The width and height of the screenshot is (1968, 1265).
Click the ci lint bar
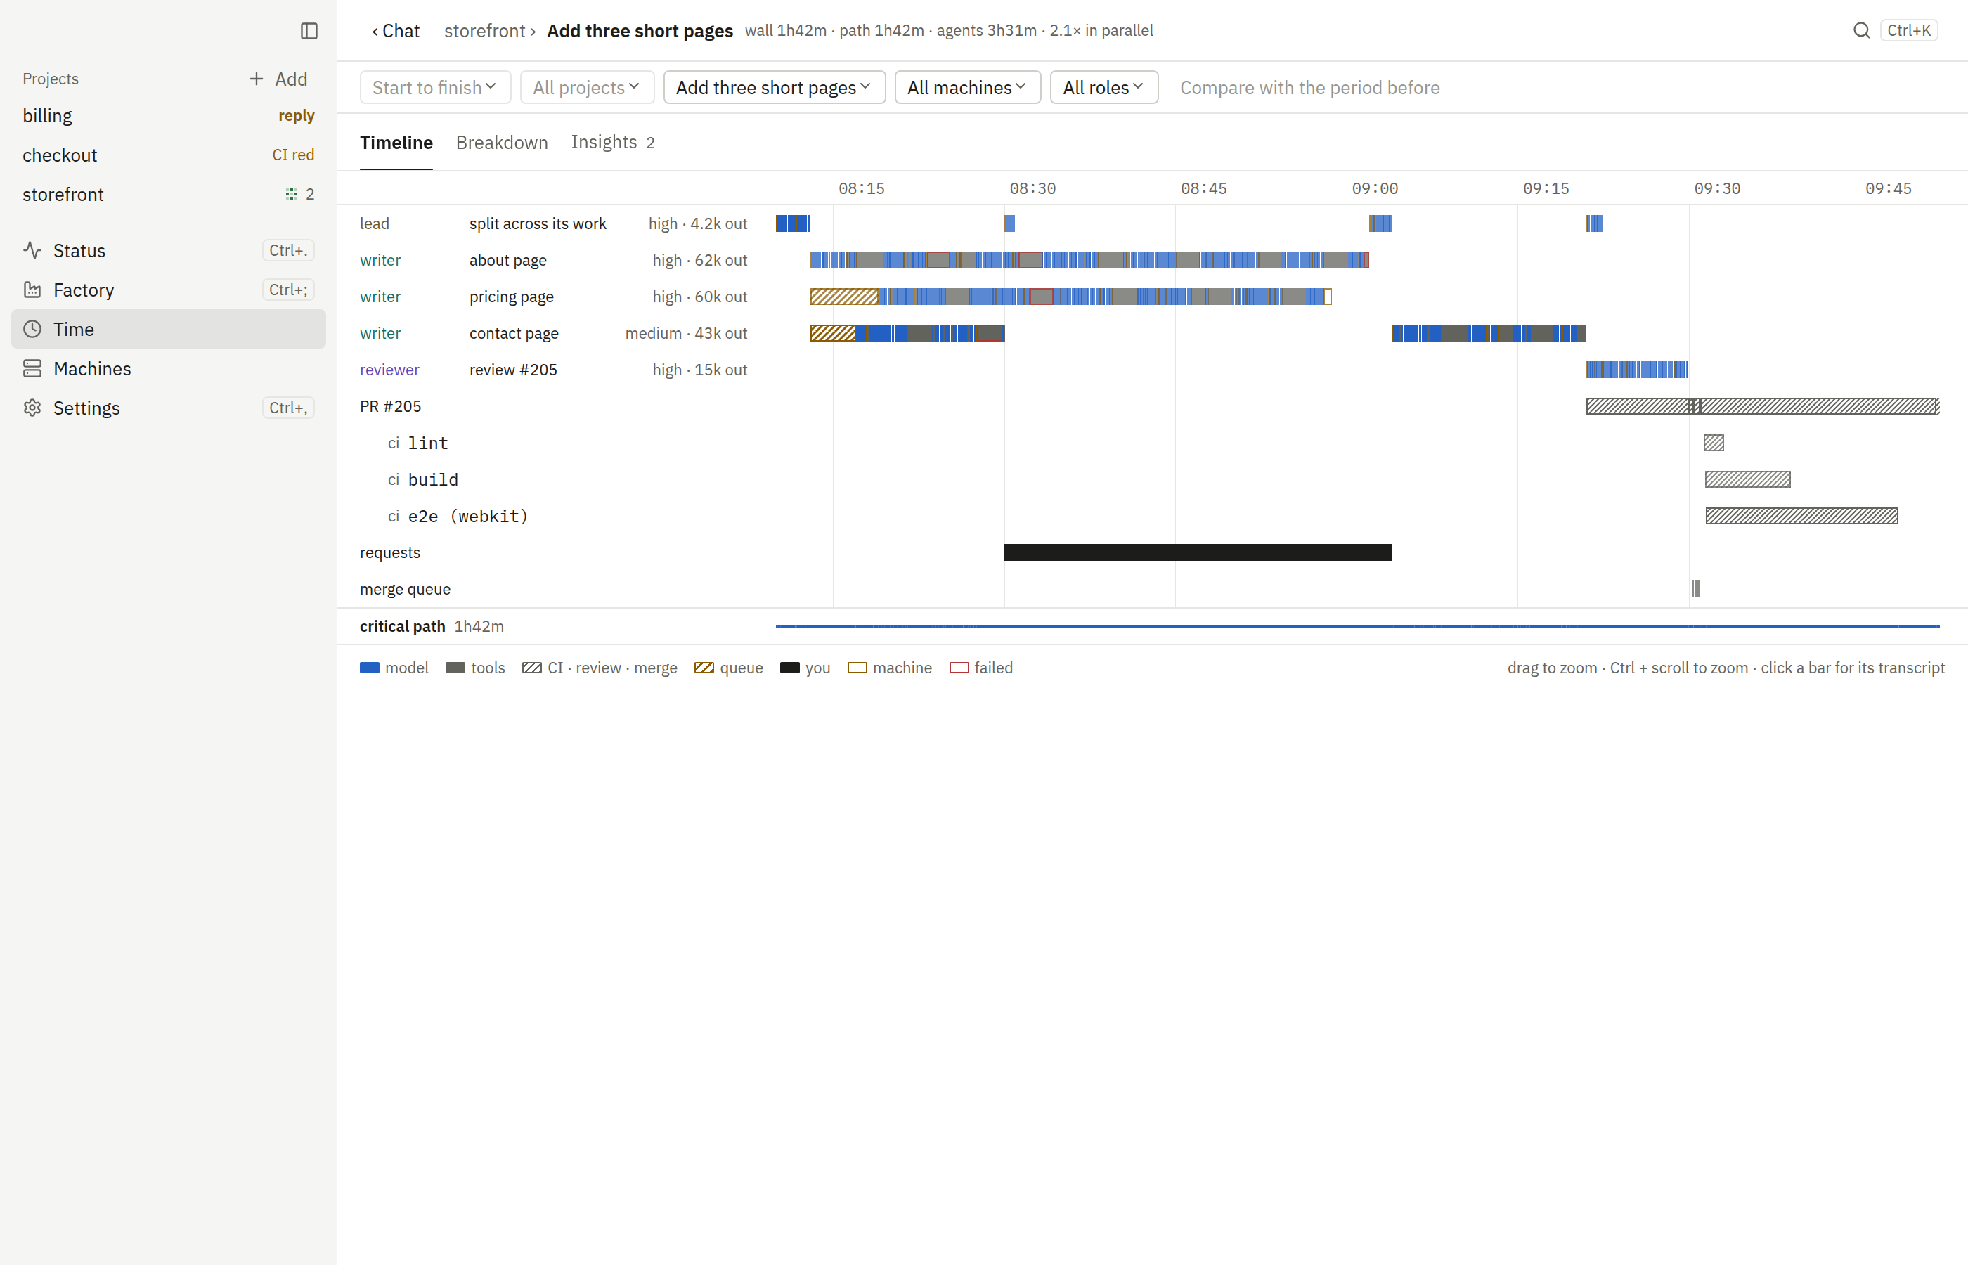(x=1713, y=443)
